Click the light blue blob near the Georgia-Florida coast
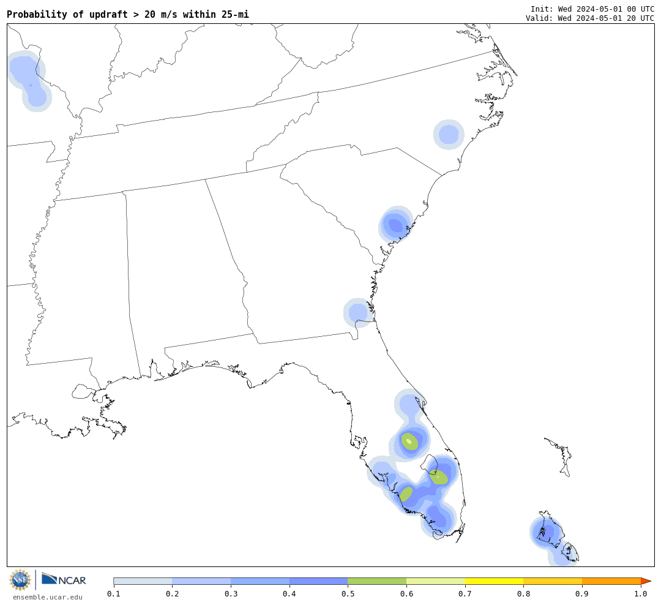The height and width of the screenshot is (605, 661). [358, 313]
